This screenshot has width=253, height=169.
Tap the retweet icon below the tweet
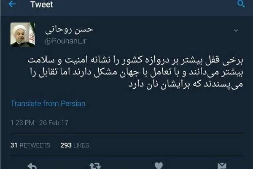[95, 166]
